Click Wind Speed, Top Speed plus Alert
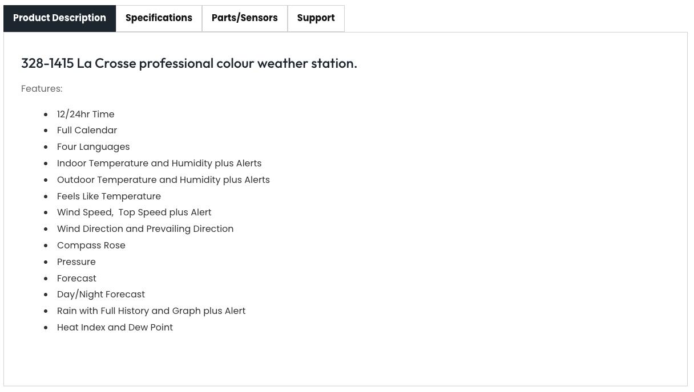Viewport: 694px width, 392px height. coord(134,213)
